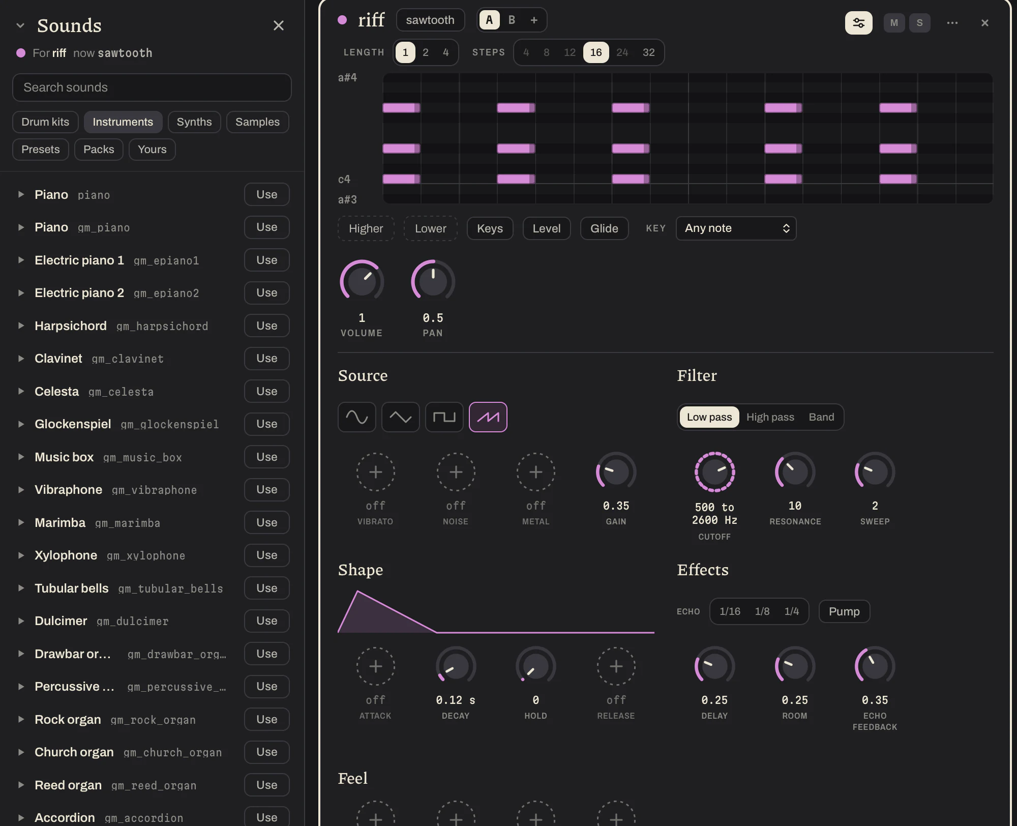Select the sawtooth waveform source
The height and width of the screenshot is (826, 1017).
click(488, 417)
